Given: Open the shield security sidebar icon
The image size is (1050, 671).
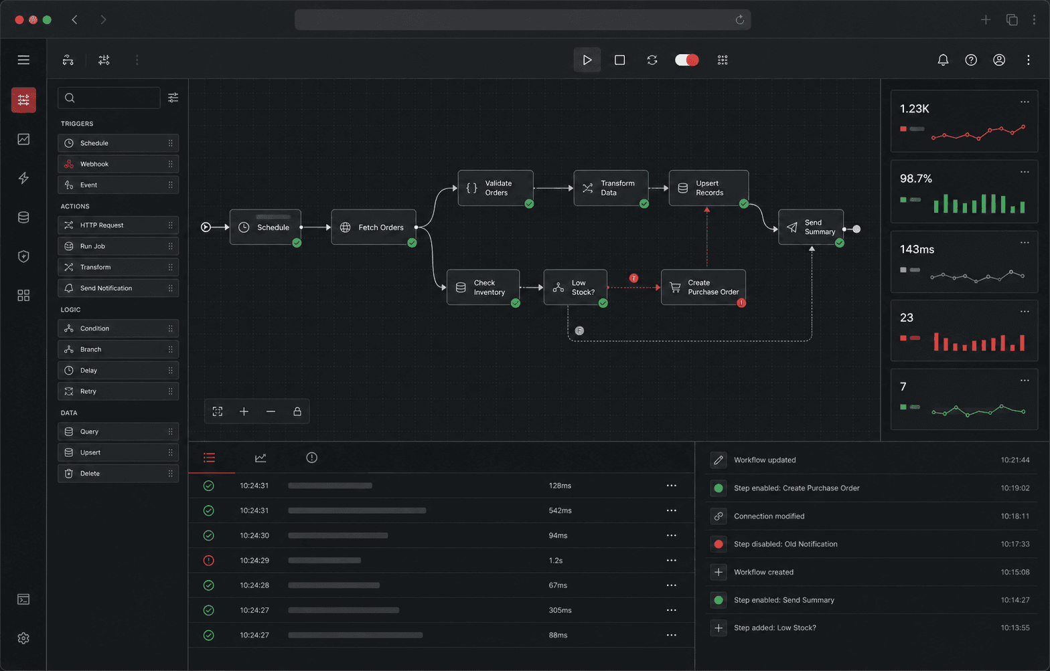Looking at the screenshot, I should pos(23,256).
